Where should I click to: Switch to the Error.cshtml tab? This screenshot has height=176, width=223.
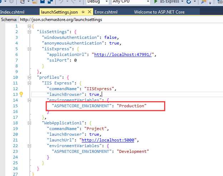(106, 12)
